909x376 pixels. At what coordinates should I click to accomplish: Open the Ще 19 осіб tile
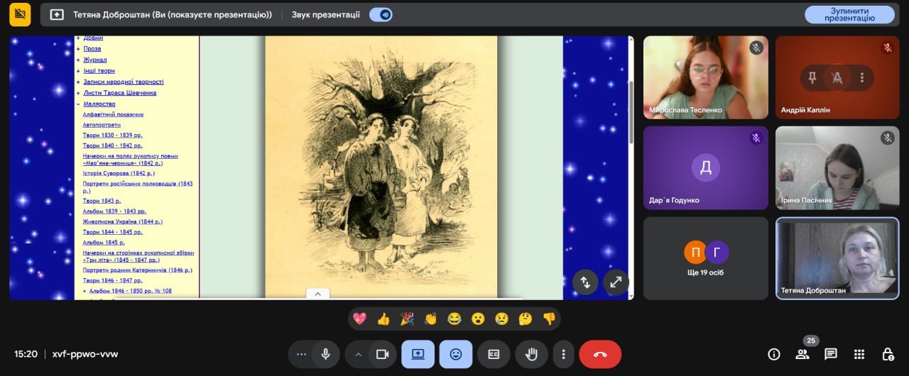(x=706, y=258)
